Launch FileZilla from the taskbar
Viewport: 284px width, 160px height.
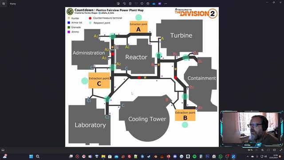129,156
